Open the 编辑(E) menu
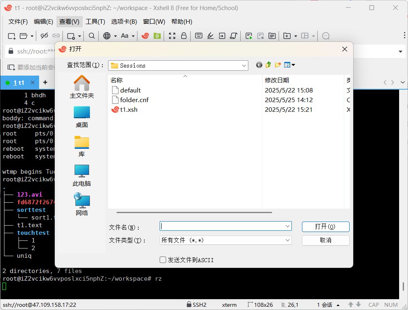The width and height of the screenshot is (408, 310). (44, 22)
